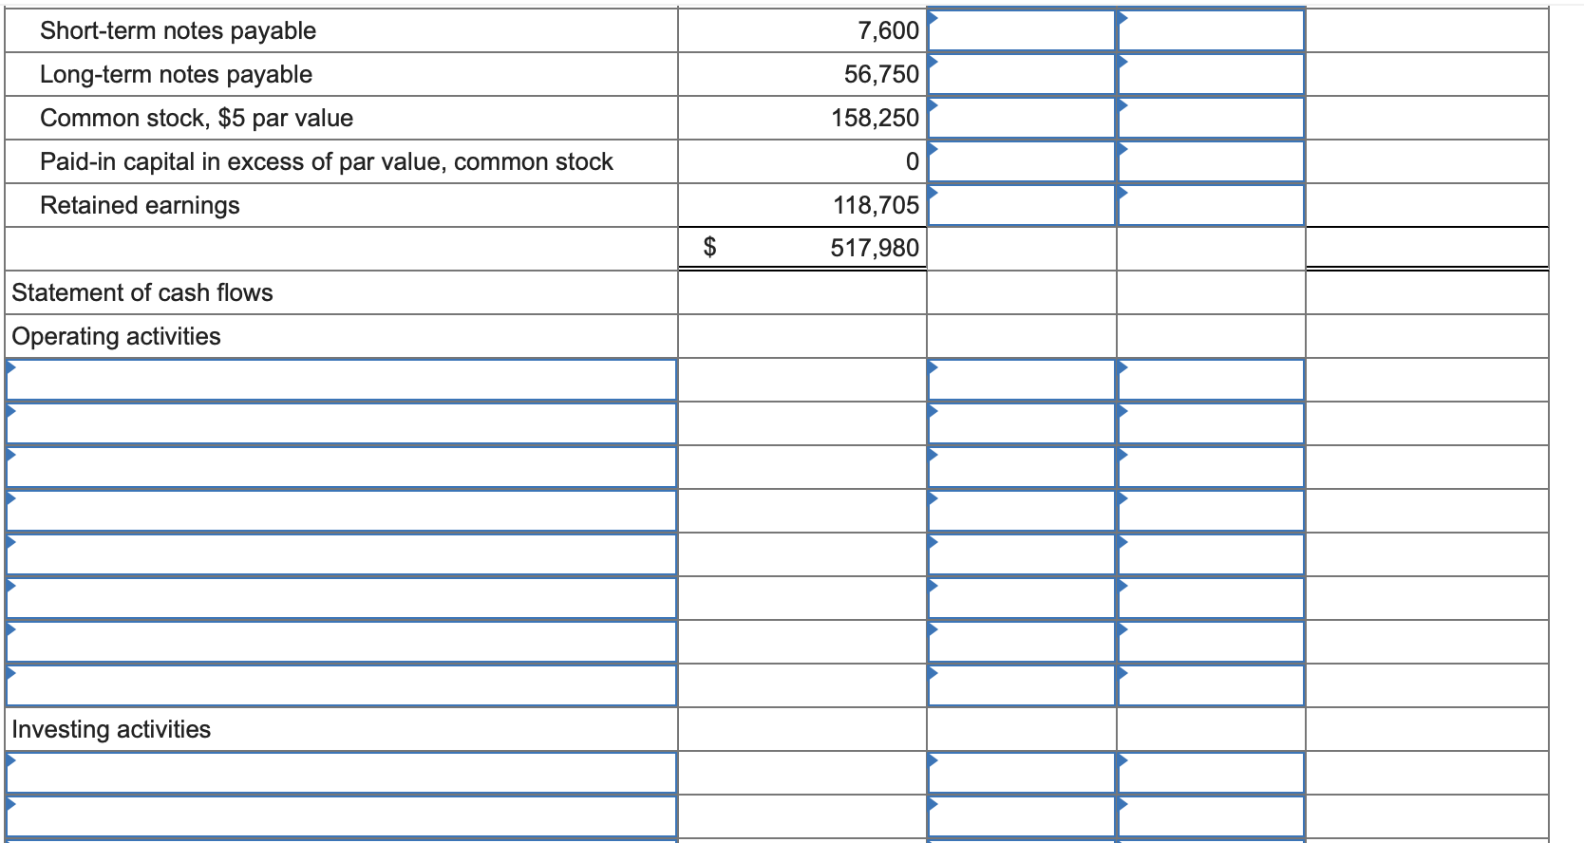Select second blank cell in Short-term notes payable row
Viewport: 1584px width, 843px height.
point(1211,30)
